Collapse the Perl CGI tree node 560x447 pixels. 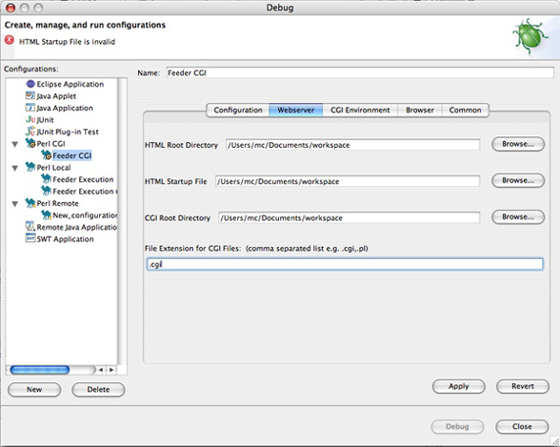15,144
